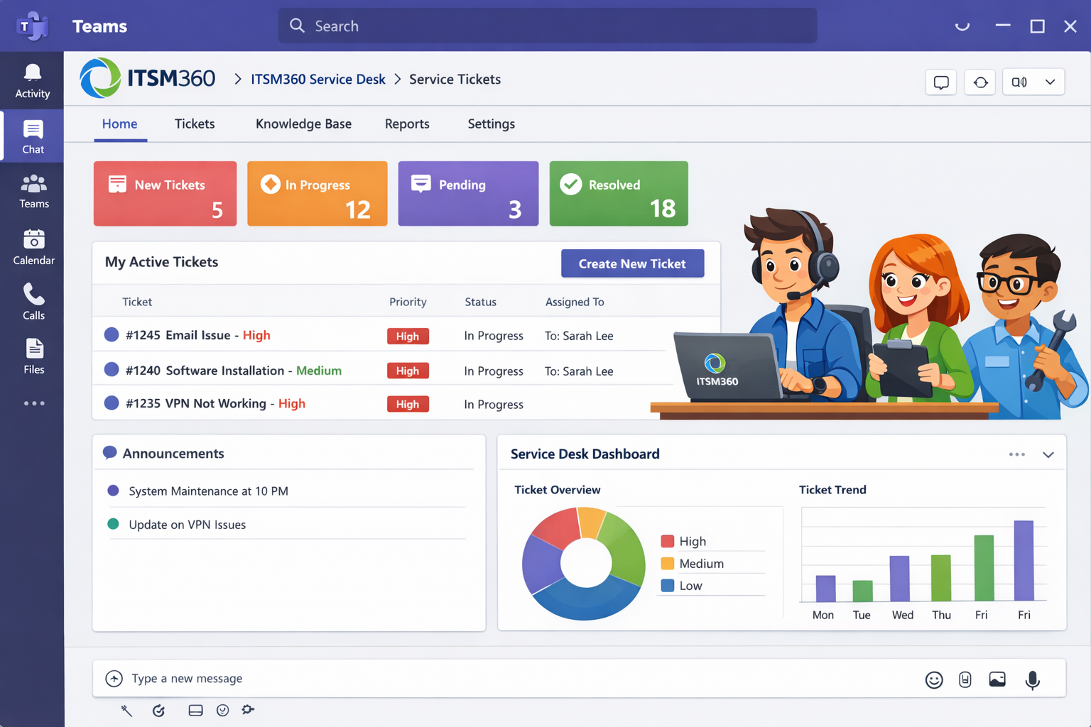Toggle the Update on VPN Issues bullet
Viewport: 1091px width, 727px height.
(x=114, y=524)
